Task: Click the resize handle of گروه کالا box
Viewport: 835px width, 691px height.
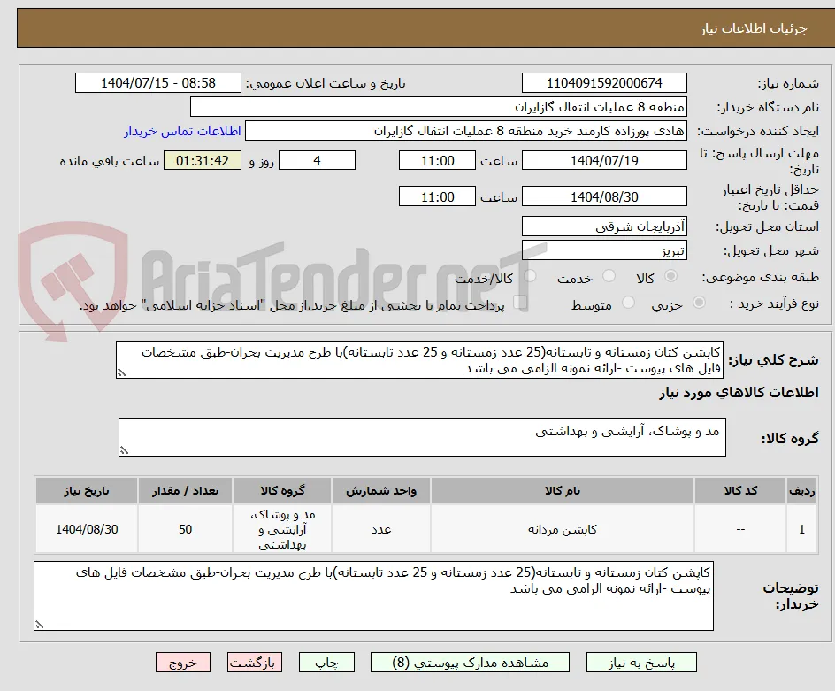Action: (124, 450)
